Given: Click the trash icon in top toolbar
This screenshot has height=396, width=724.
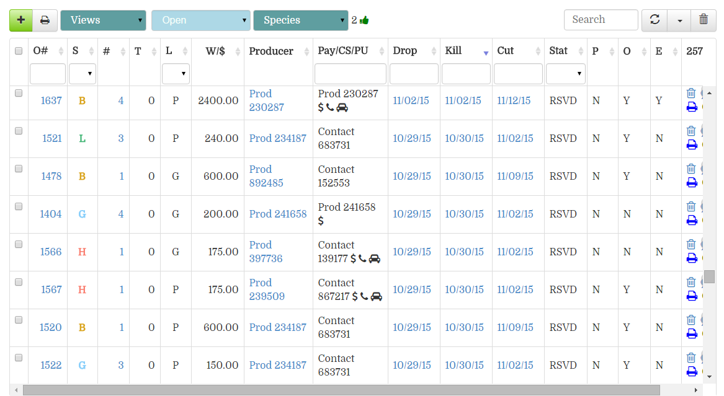Looking at the screenshot, I should coord(703,20).
